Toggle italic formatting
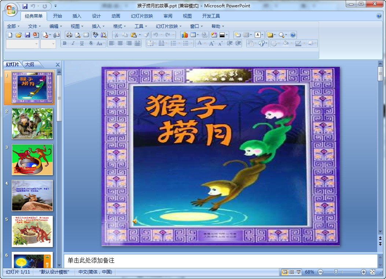 point(73,43)
